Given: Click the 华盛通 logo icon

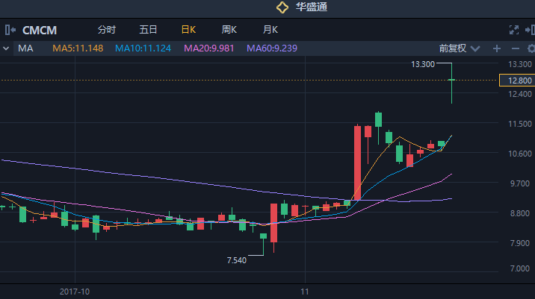Looking at the screenshot, I should [282, 7].
